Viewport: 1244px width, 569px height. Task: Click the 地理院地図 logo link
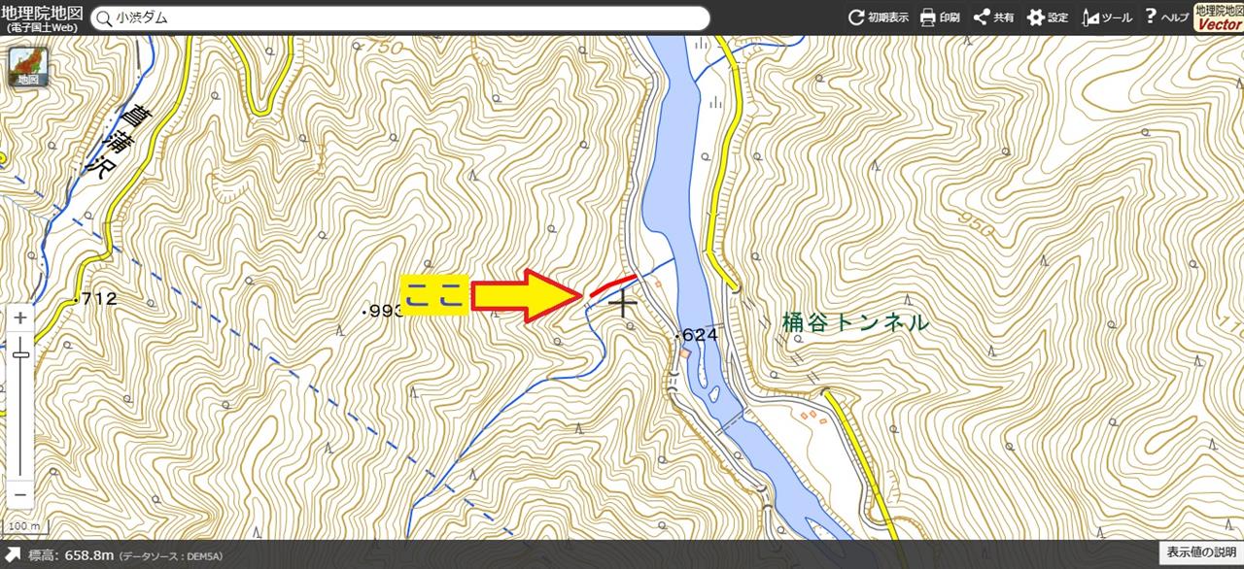[42, 17]
